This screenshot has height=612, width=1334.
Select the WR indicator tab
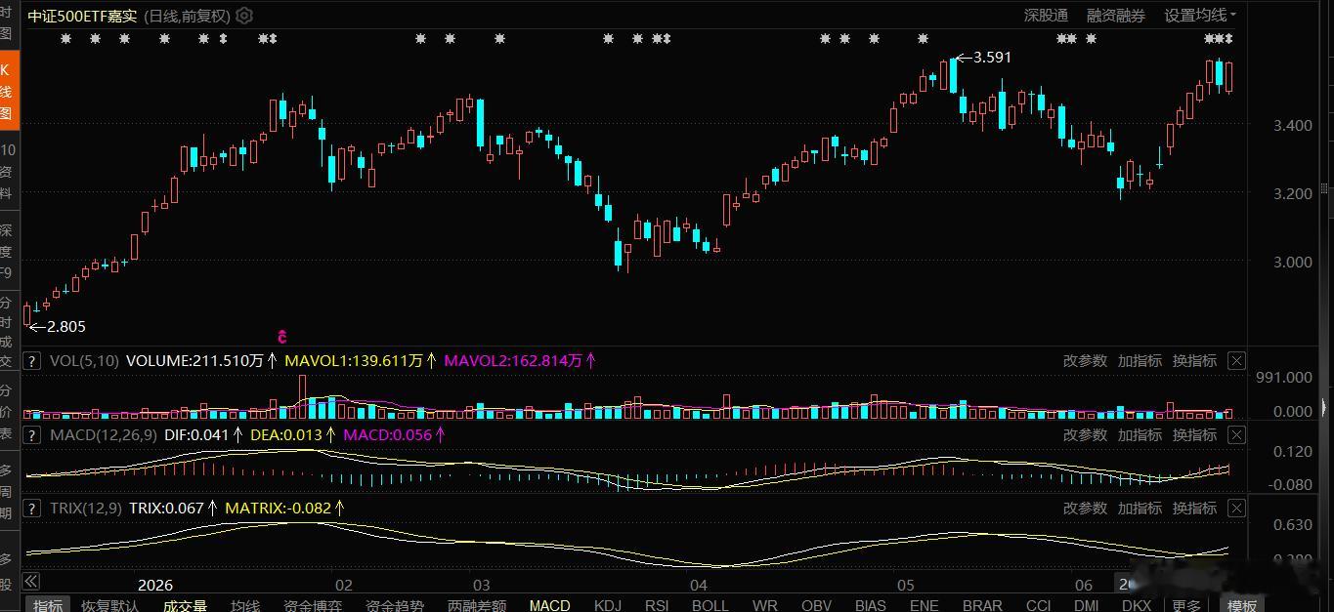click(765, 605)
